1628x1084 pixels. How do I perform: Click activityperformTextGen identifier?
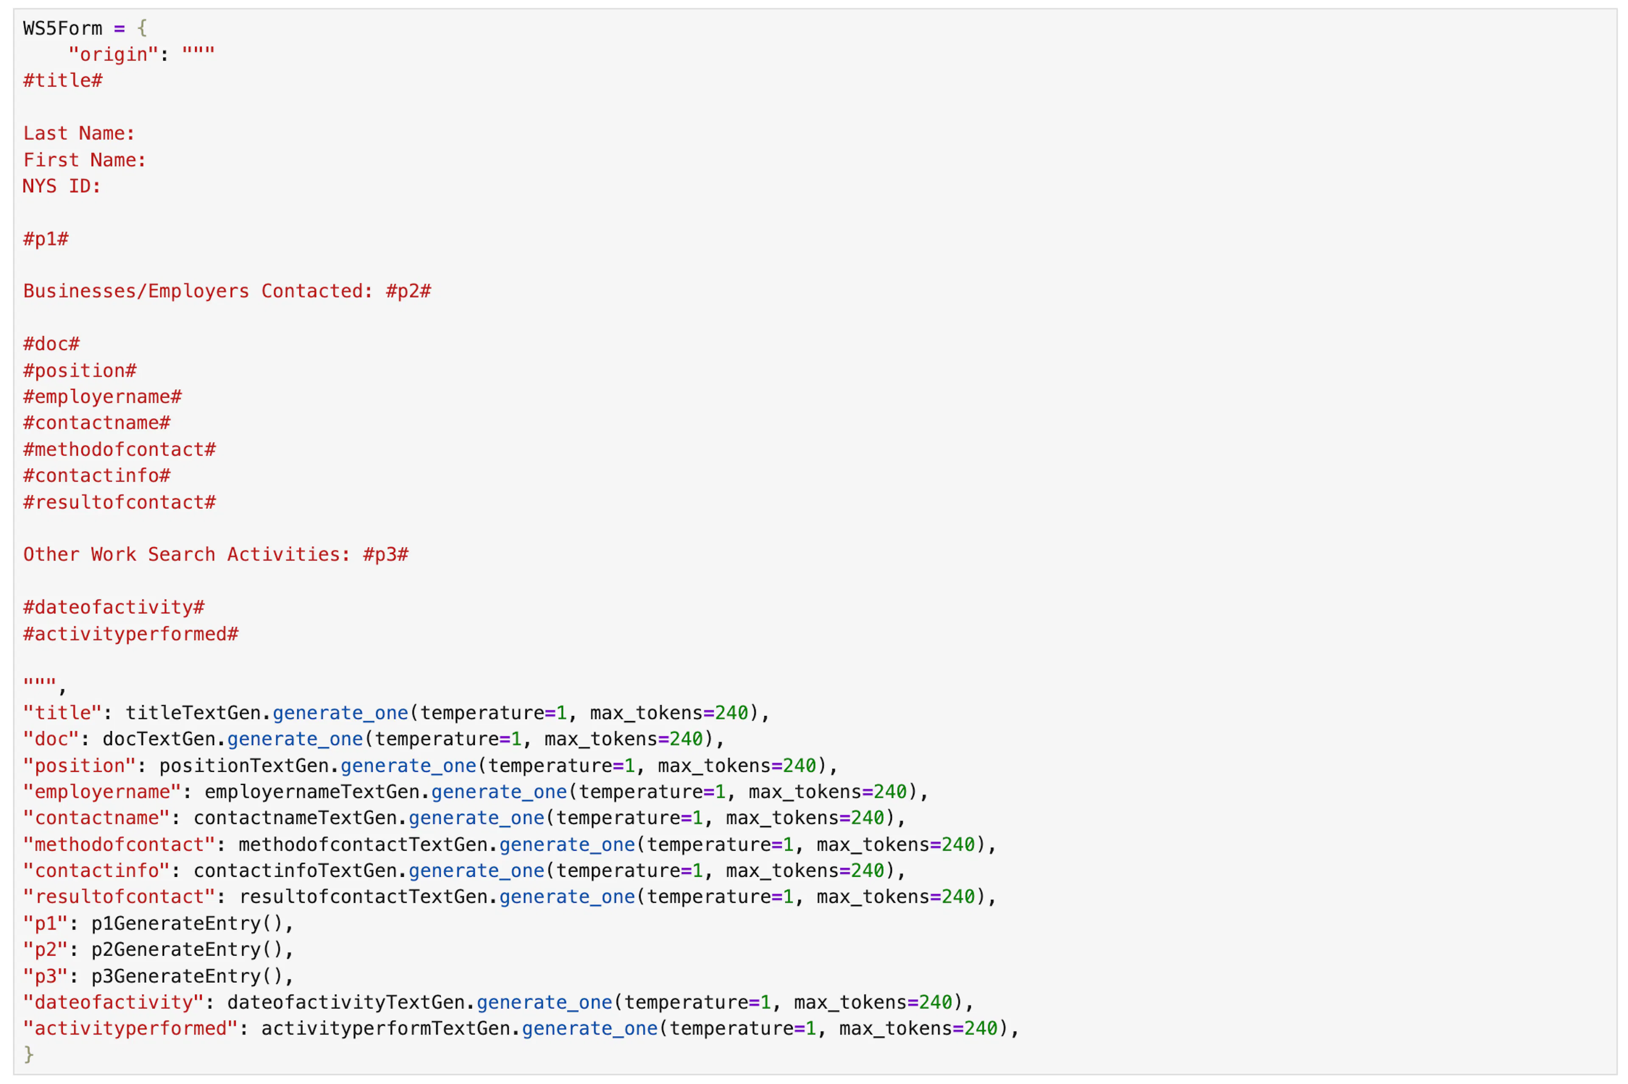(x=386, y=1029)
